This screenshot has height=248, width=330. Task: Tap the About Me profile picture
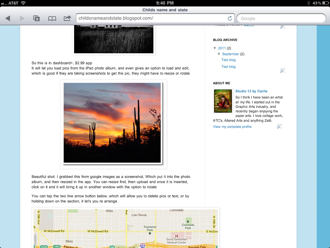pos(223,101)
